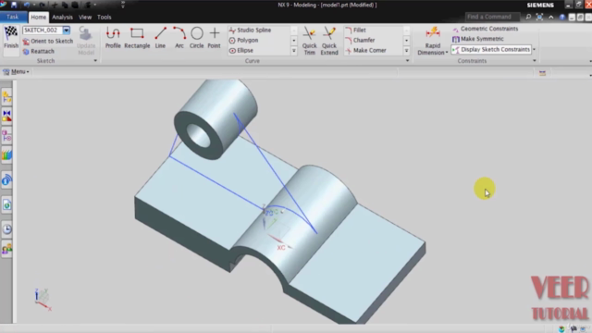This screenshot has height=333, width=592.
Task: Click Orient to Sketch
Action: [48, 41]
